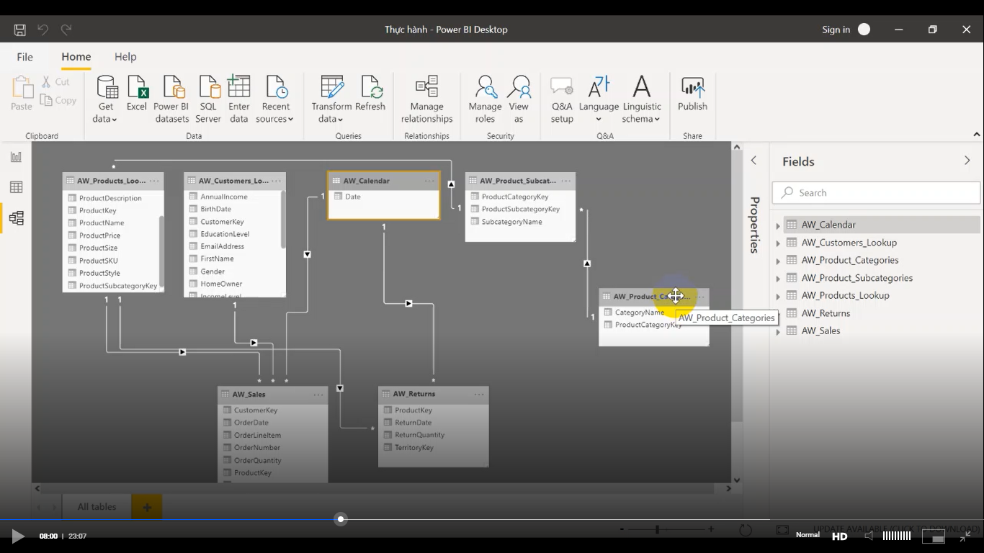Click Normal playback speed label
Screen dimensions: 984x553
(x=808, y=534)
